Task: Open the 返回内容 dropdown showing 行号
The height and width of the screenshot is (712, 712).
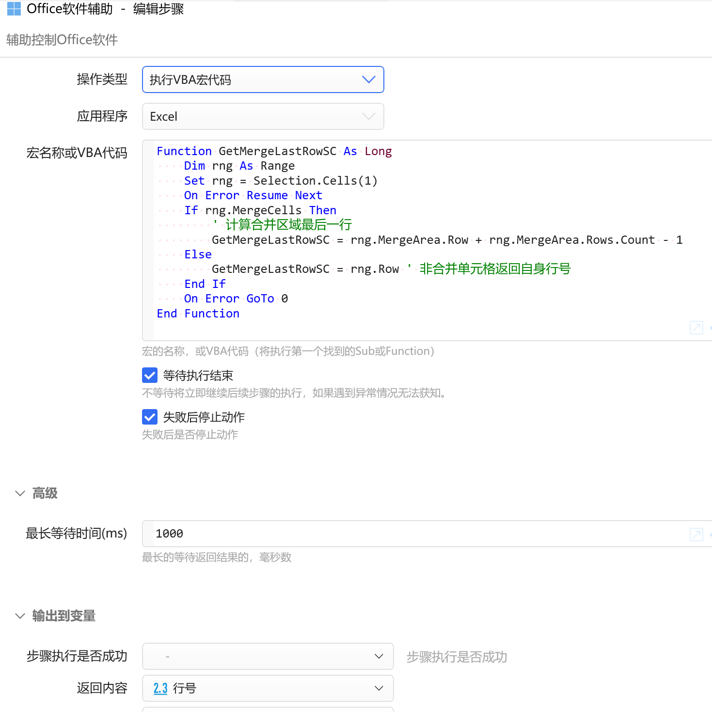Action: coord(268,688)
